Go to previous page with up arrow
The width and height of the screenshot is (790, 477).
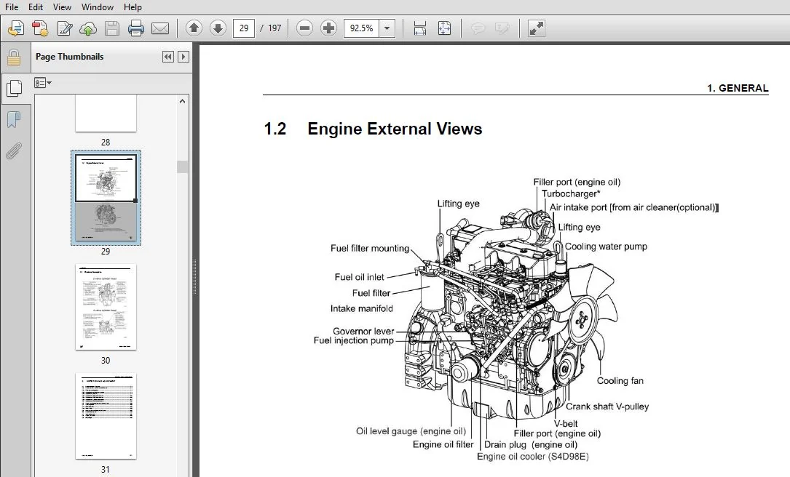point(194,28)
